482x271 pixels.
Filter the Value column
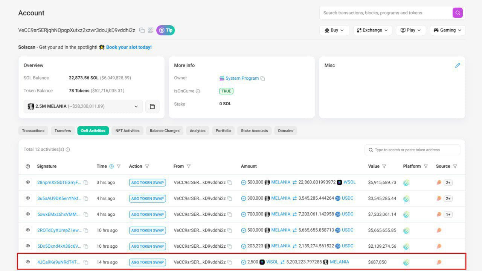coord(384,167)
